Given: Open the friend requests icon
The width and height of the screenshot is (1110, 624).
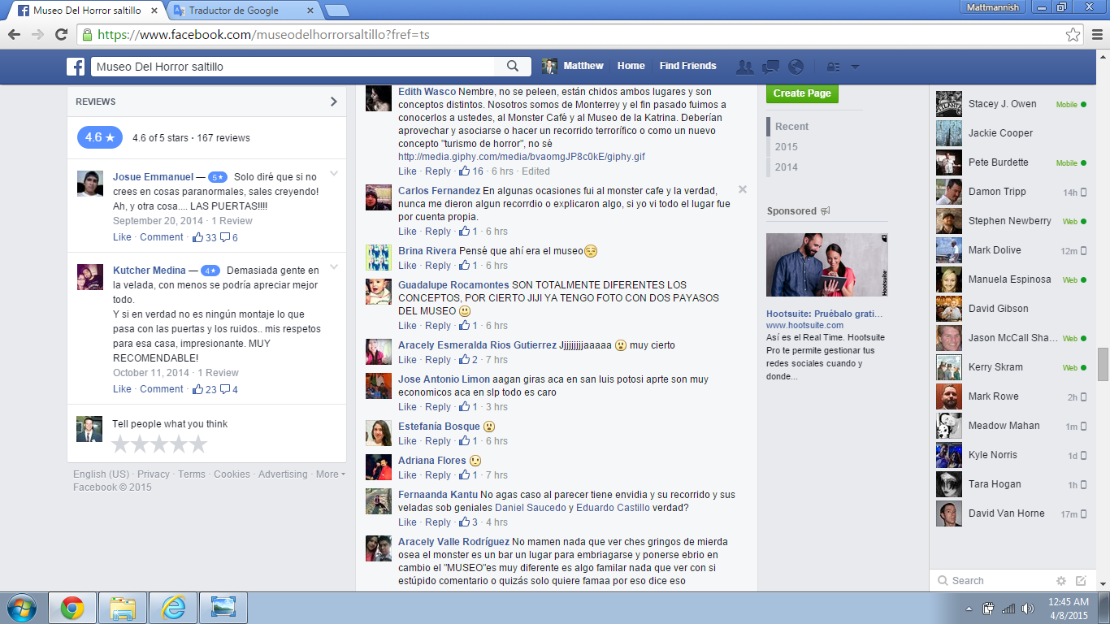Looking at the screenshot, I should (x=744, y=67).
